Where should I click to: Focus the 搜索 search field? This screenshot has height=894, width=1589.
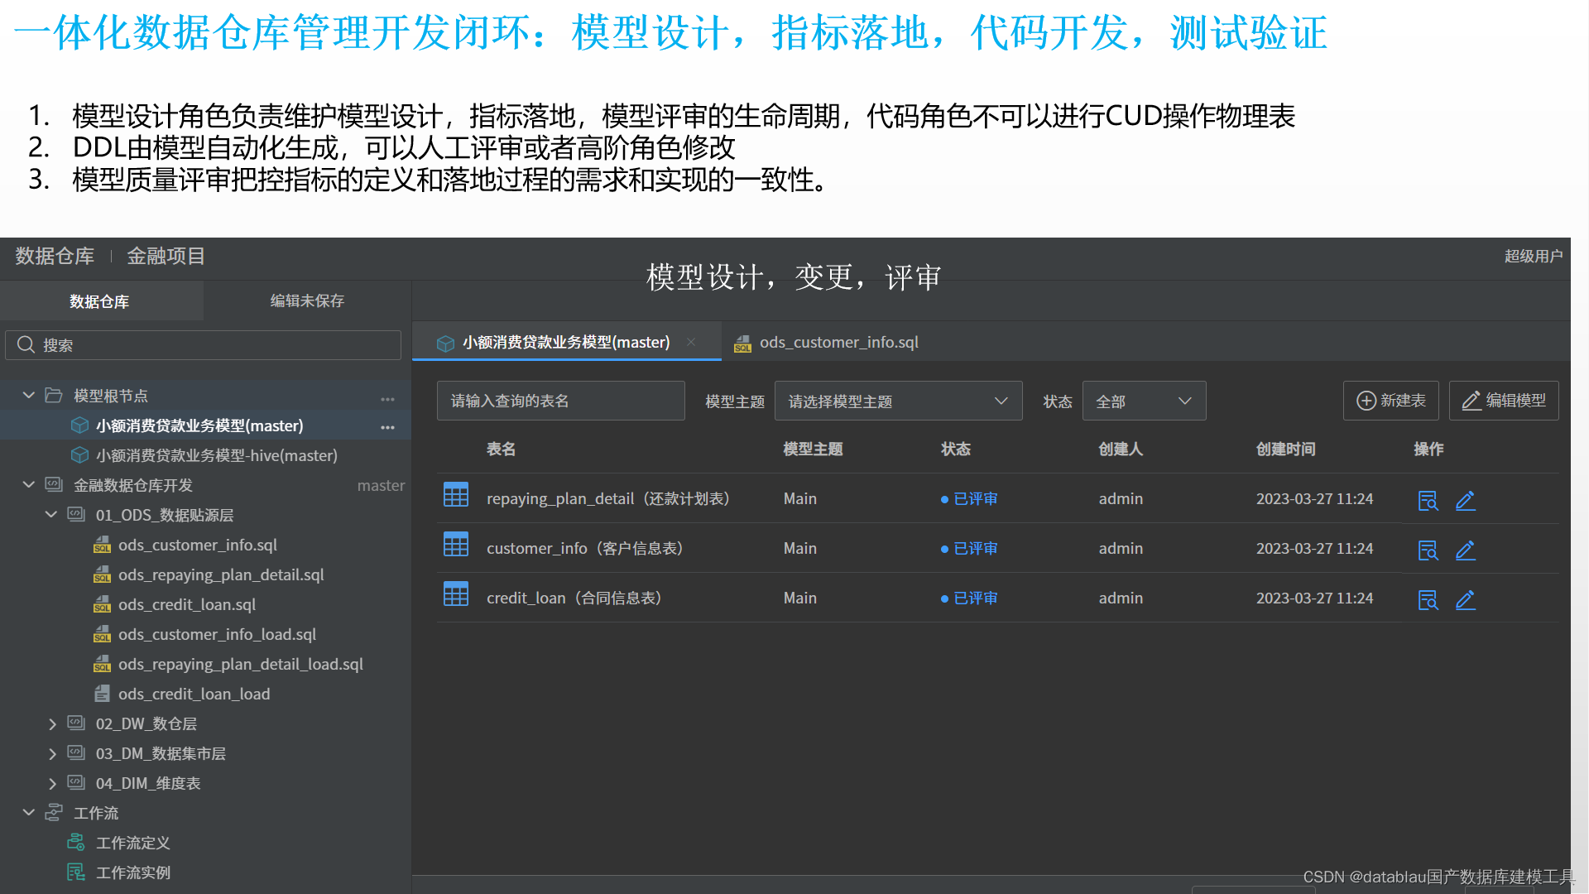pyautogui.click(x=204, y=344)
